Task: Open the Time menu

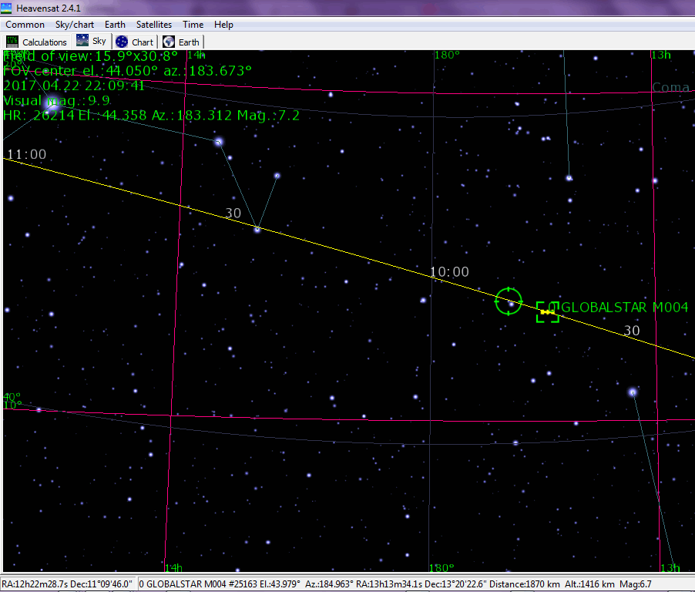Action: pos(193,25)
